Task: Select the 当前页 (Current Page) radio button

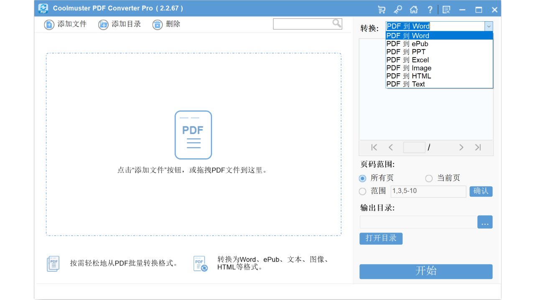Action: (429, 178)
